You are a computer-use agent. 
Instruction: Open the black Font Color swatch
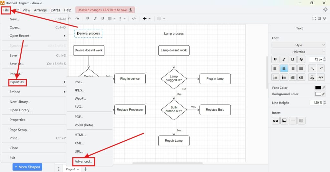click(x=318, y=87)
